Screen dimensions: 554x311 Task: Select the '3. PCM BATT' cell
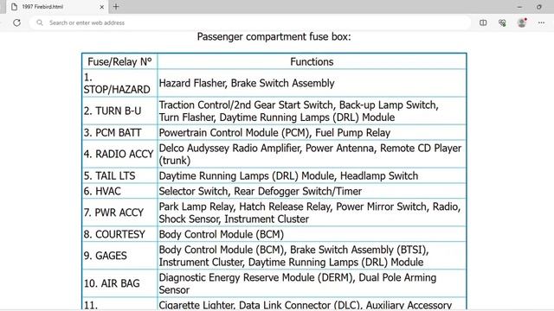pos(119,132)
